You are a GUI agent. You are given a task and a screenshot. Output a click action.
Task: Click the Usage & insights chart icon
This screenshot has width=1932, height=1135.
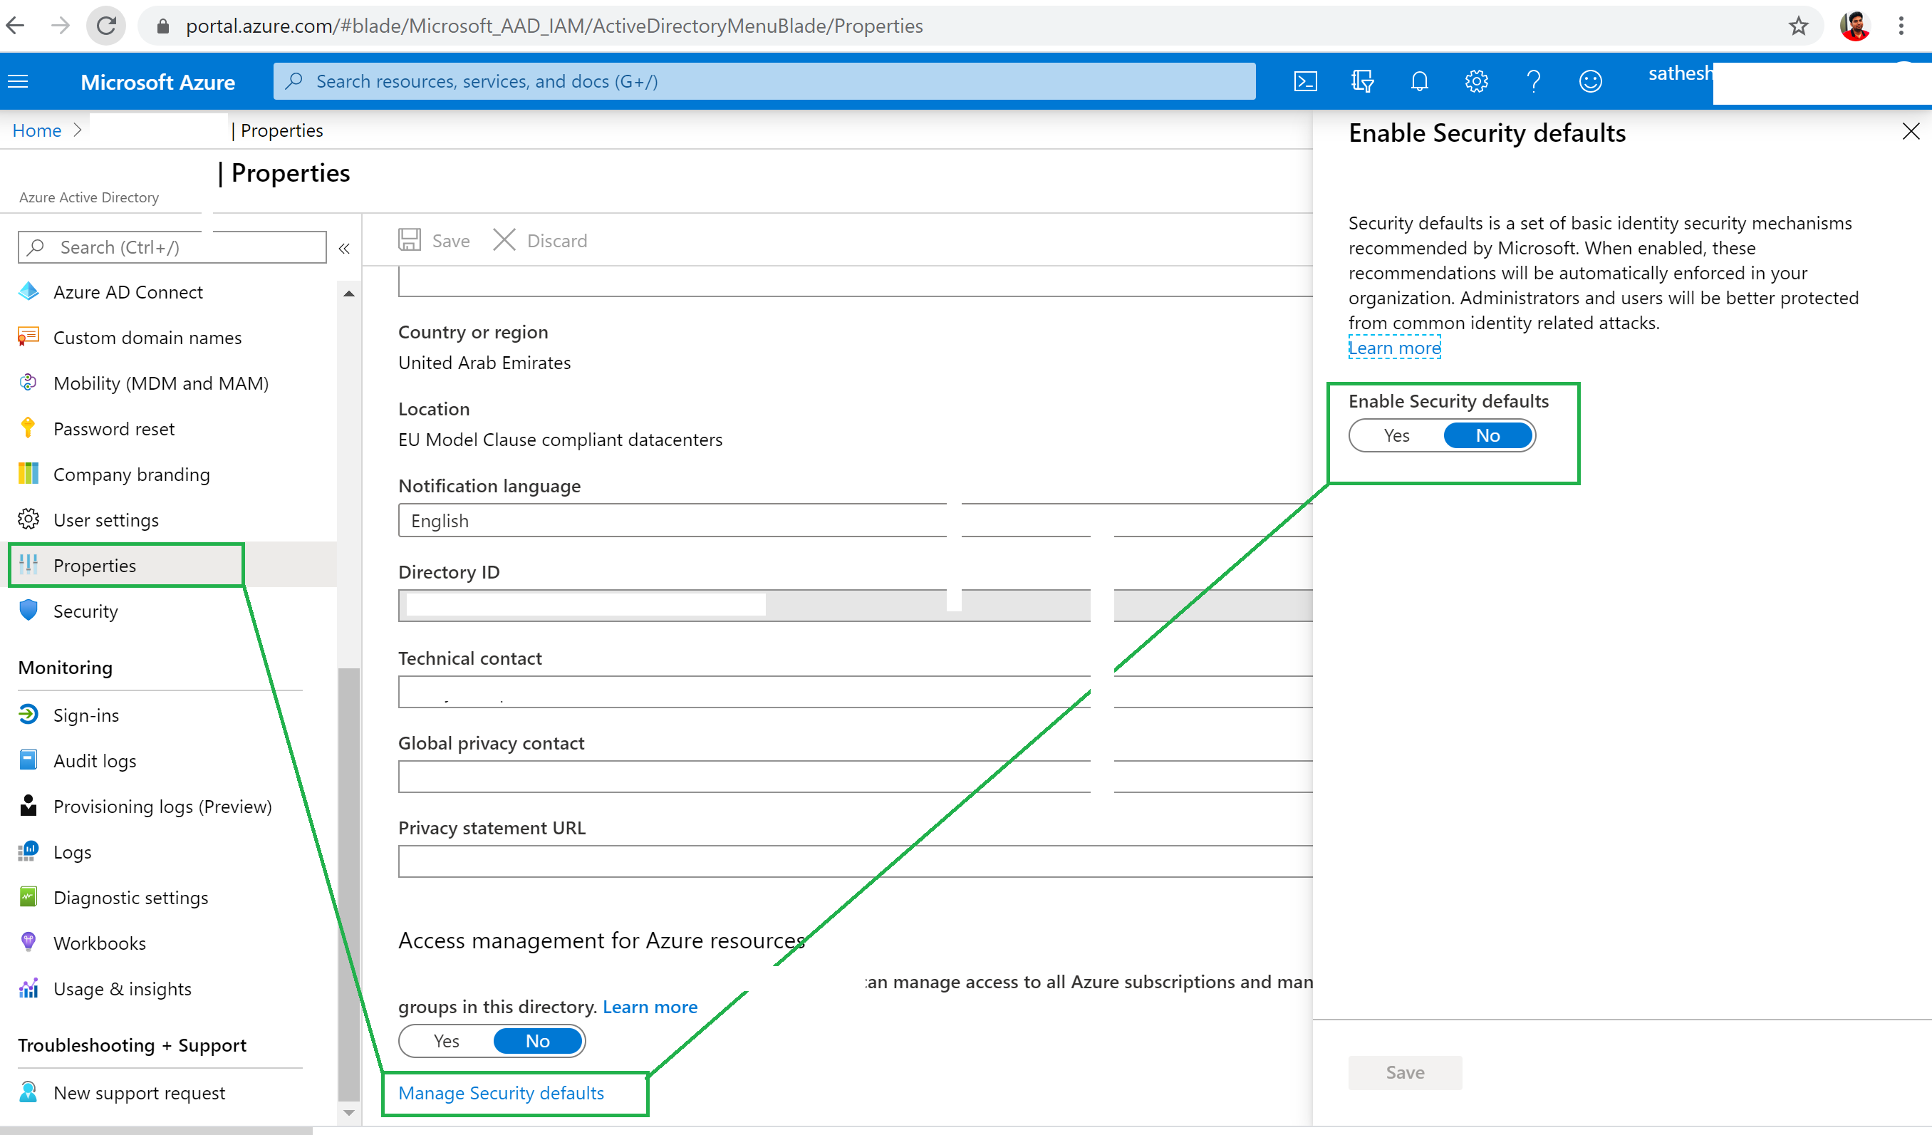pyautogui.click(x=28, y=988)
